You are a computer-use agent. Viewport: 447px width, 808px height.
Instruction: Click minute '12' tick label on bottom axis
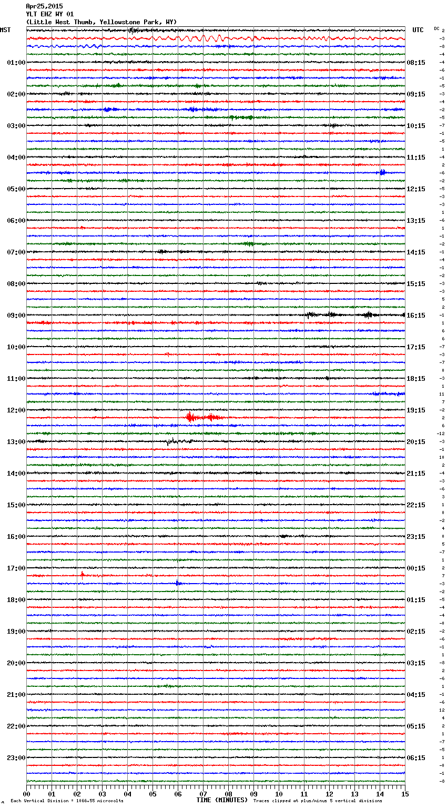point(329,793)
